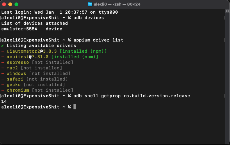Click the green checkmark before Listing available drivers

click(x=2, y=46)
